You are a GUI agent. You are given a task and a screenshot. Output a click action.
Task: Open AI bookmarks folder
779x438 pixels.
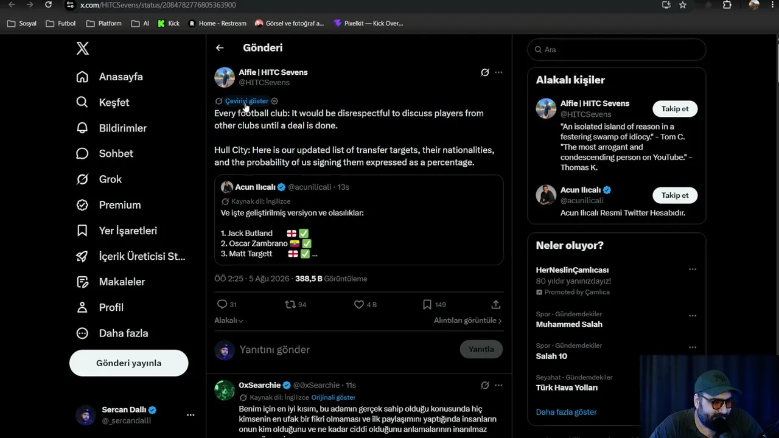coord(140,24)
